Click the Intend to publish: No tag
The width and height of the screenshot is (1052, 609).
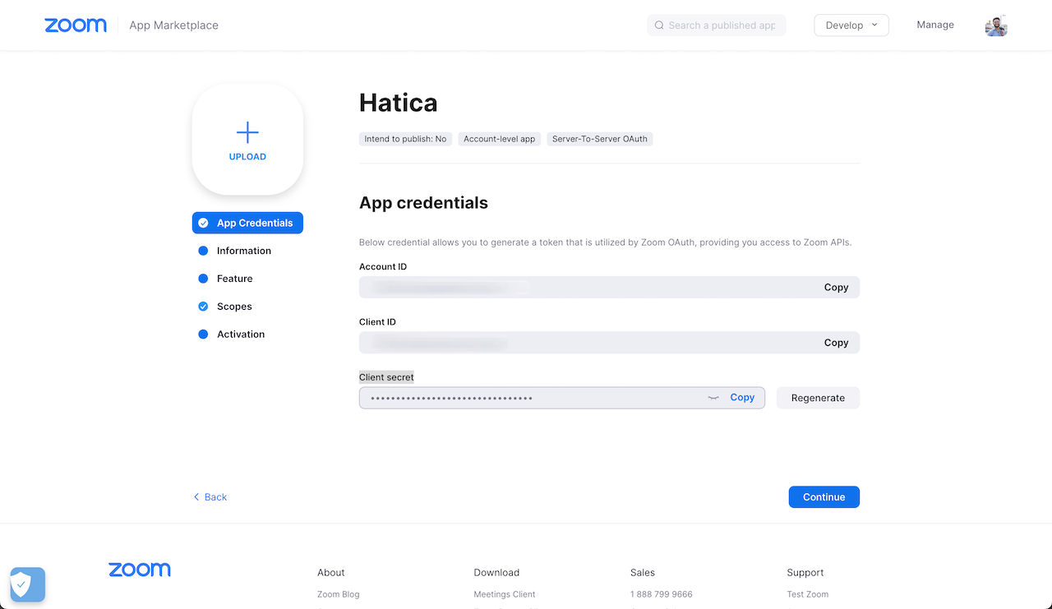tap(406, 139)
